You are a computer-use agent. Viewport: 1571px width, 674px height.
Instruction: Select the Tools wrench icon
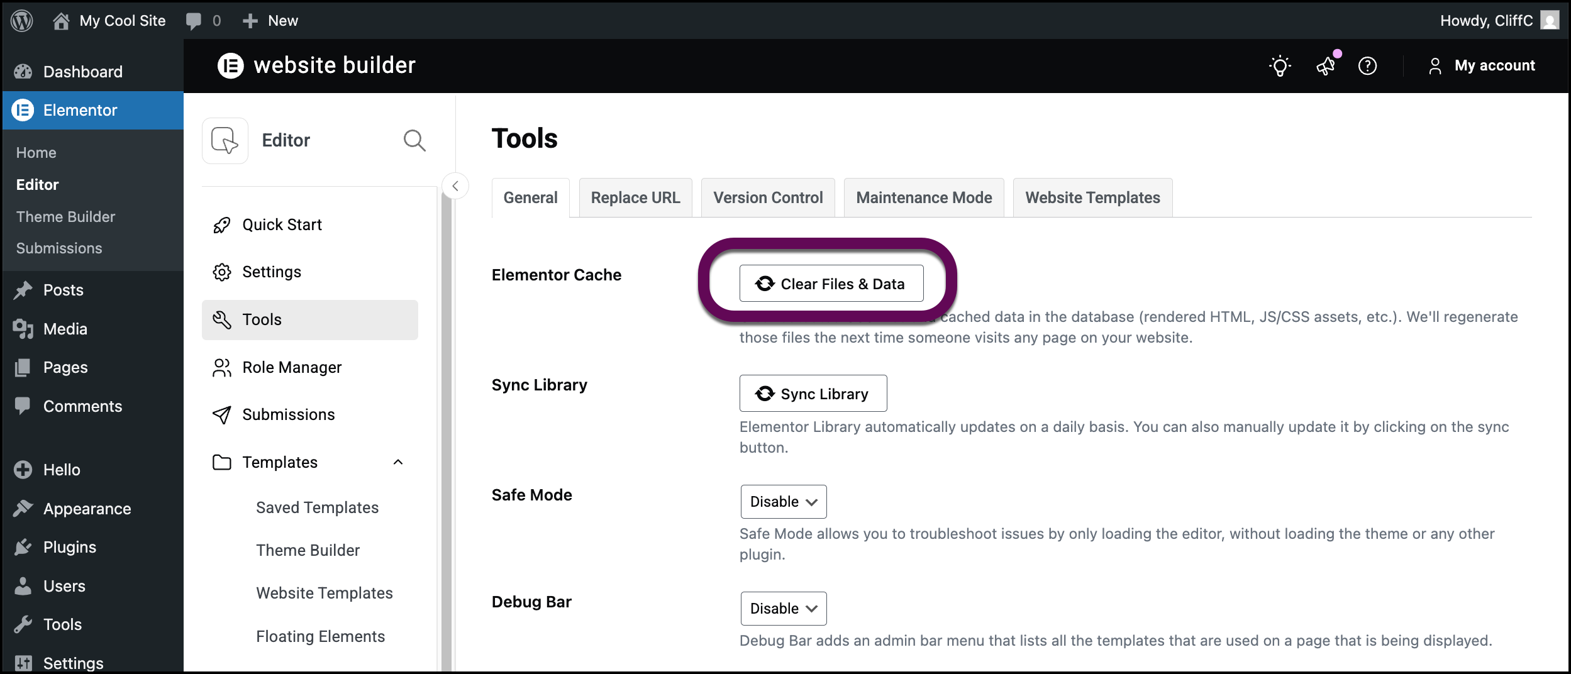point(222,319)
